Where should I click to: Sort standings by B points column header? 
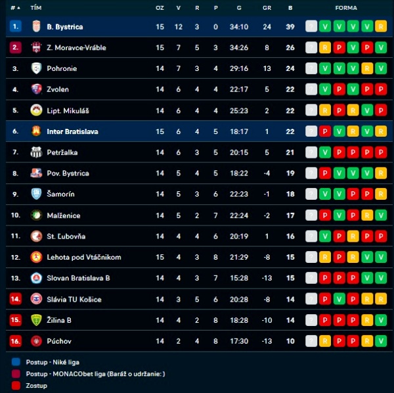click(x=290, y=8)
